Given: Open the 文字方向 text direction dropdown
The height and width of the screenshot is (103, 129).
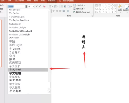Looking at the screenshot, I should 79,5.
